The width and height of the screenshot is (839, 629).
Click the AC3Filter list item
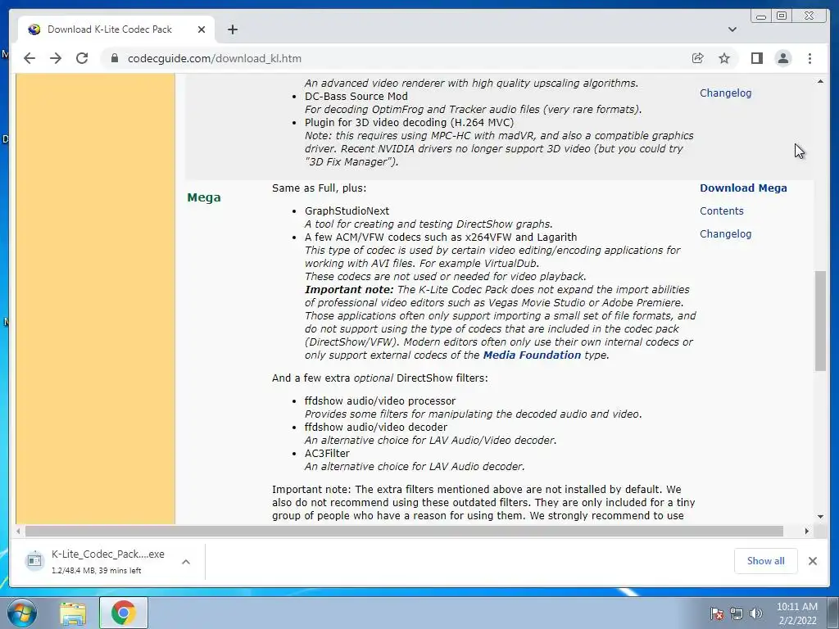327,453
